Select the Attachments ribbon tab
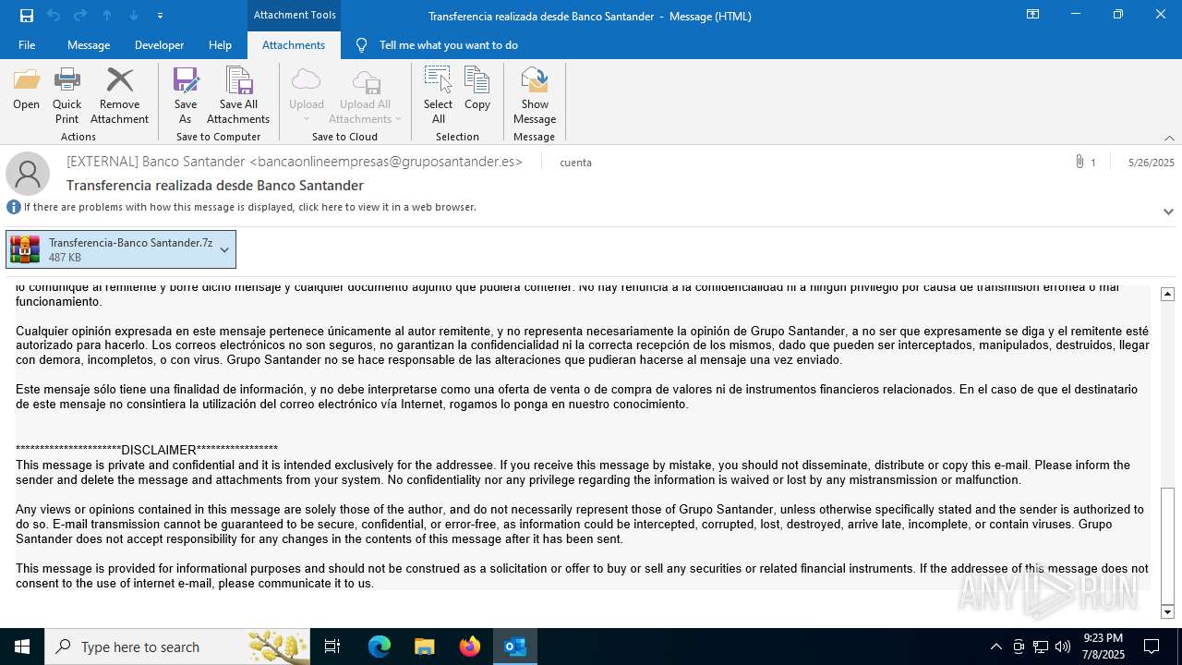Image resolution: width=1182 pixels, height=665 pixels. pyautogui.click(x=294, y=45)
